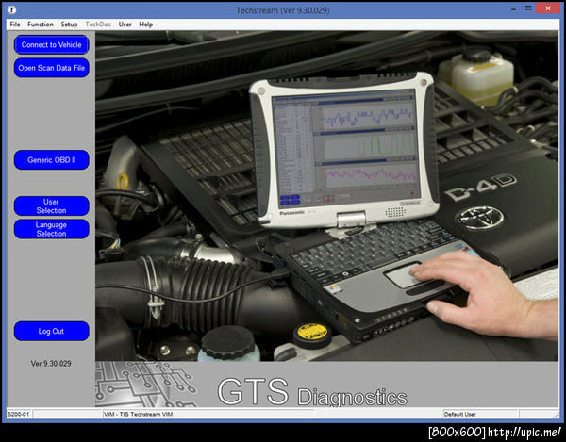Close the Techstream window
Image resolution: width=566 pixels, height=442 pixels.
tap(547, 8)
